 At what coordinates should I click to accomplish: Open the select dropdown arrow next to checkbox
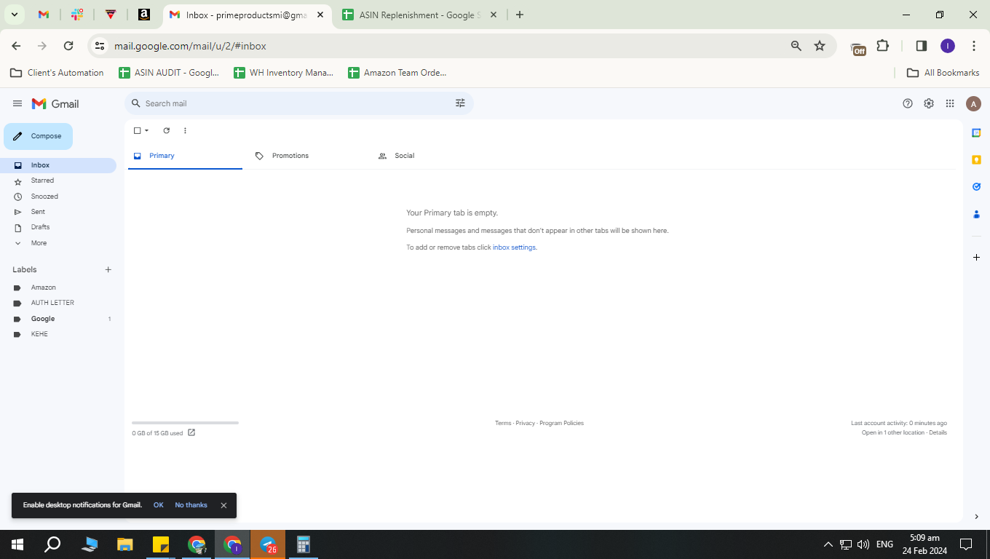tap(146, 131)
